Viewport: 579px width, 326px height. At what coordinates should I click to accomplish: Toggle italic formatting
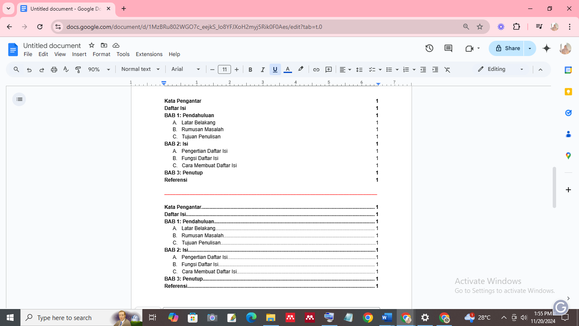coord(262,70)
